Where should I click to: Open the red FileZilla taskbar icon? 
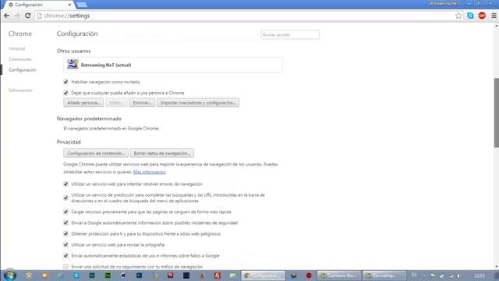[218, 276]
